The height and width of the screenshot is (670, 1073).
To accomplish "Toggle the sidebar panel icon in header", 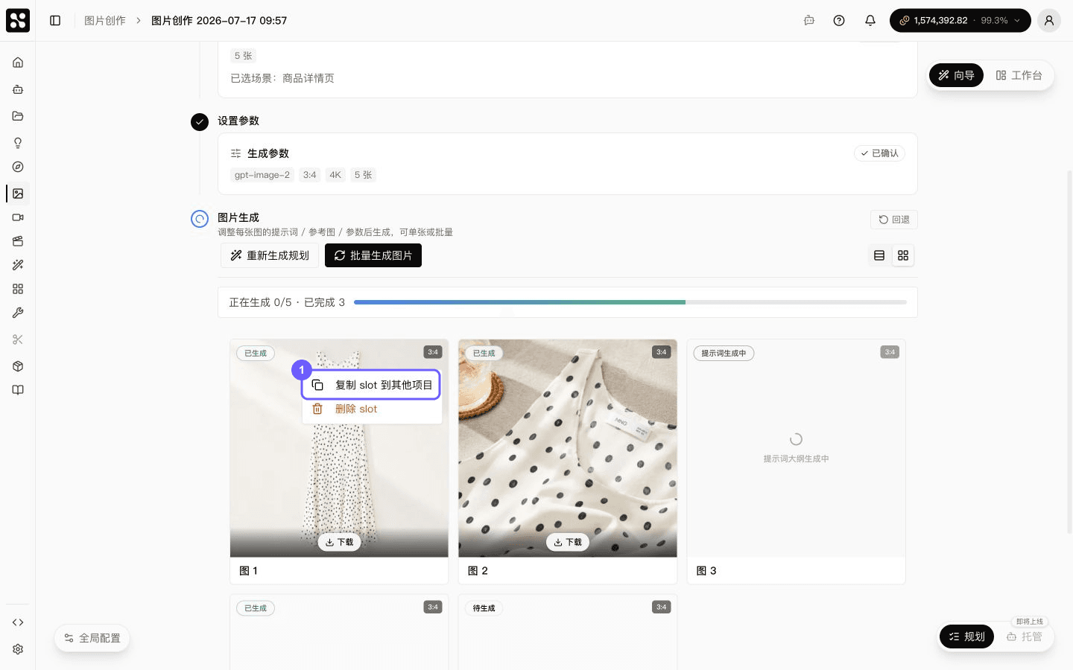I will tap(55, 20).
